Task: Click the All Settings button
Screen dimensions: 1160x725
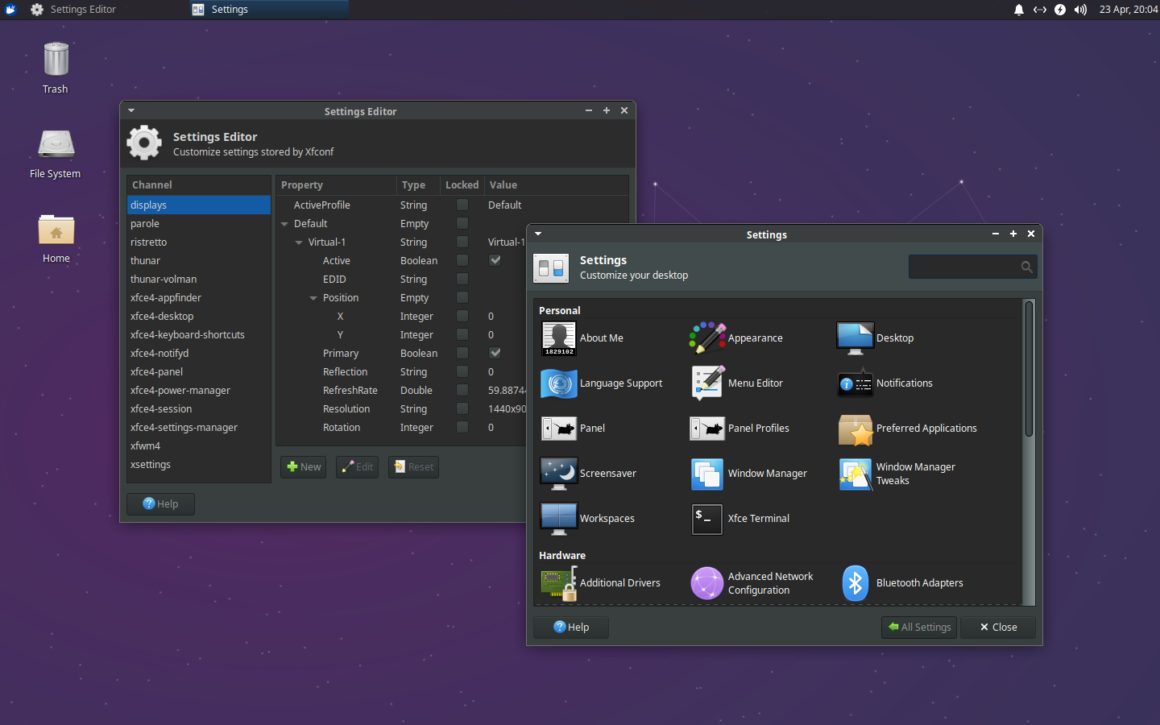Action: pos(918,627)
